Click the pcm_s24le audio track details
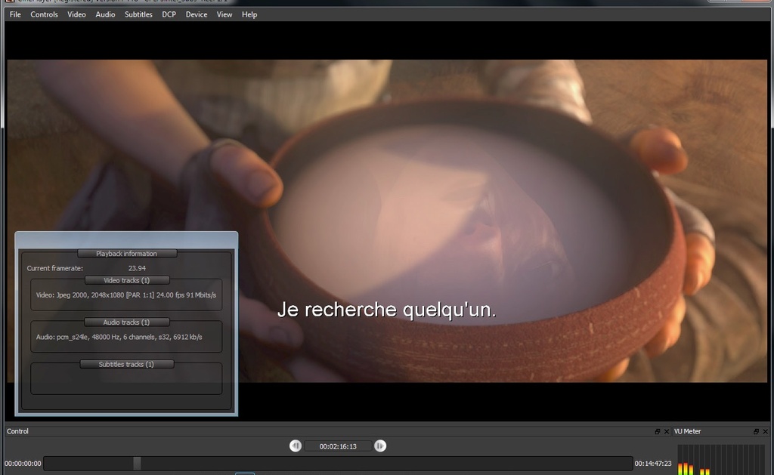The width and height of the screenshot is (774, 475). 119,337
